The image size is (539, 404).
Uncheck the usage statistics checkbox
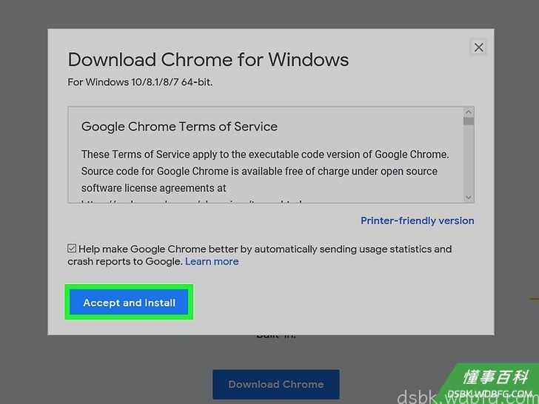point(72,248)
